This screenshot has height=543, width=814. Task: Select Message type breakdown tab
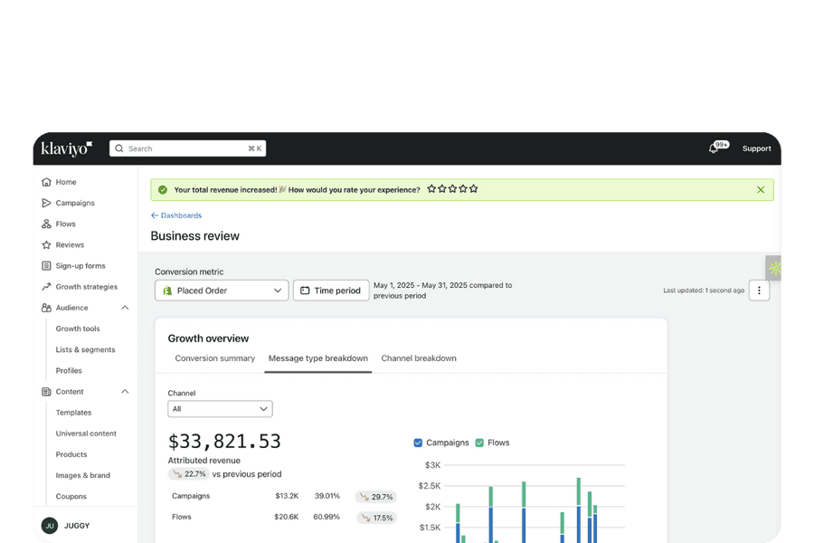[x=317, y=358]
